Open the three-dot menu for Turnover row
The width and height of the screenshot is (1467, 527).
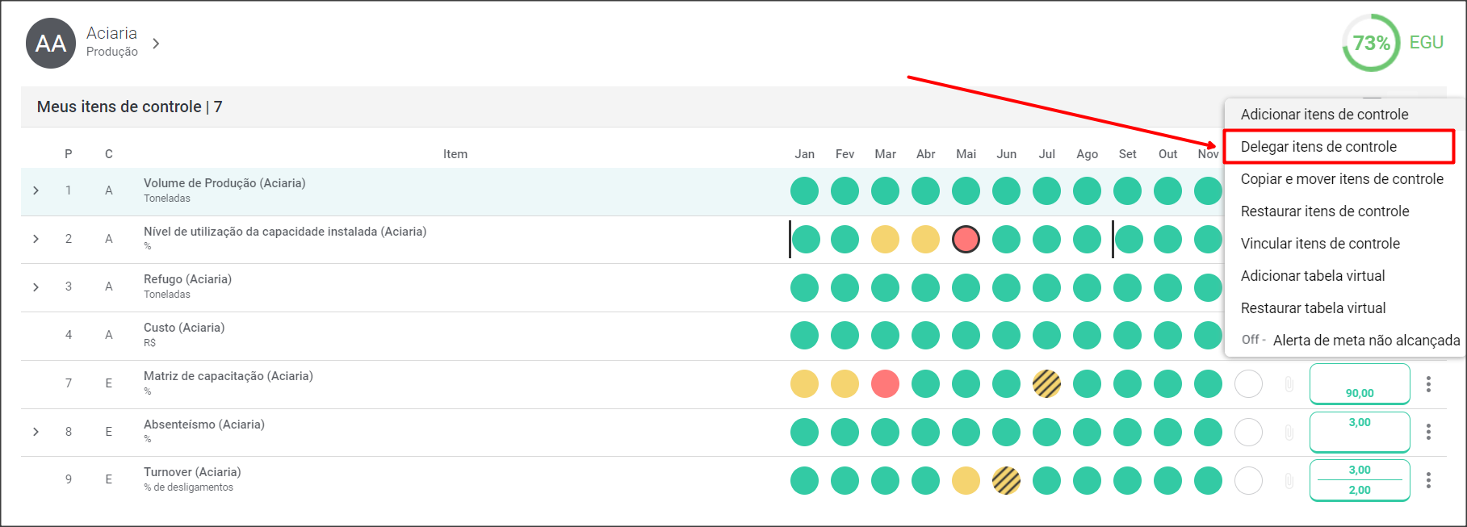pyautogui.click(x=1428, y=480)
